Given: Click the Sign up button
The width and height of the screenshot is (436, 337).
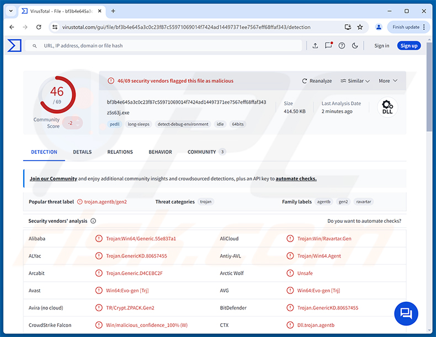Looking at the screenshot, I should click(x=409, y=46).
